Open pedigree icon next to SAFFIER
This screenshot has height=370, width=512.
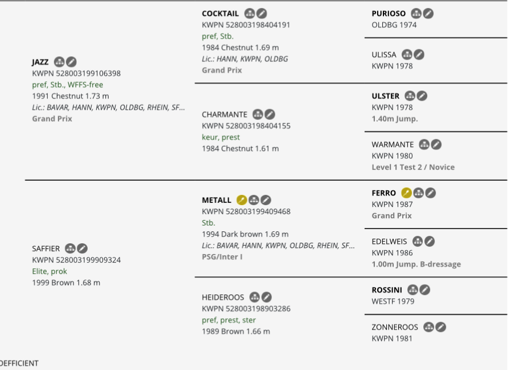(x=70, y=248)
